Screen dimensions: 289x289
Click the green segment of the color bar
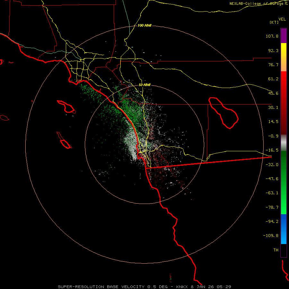(284, 182)
